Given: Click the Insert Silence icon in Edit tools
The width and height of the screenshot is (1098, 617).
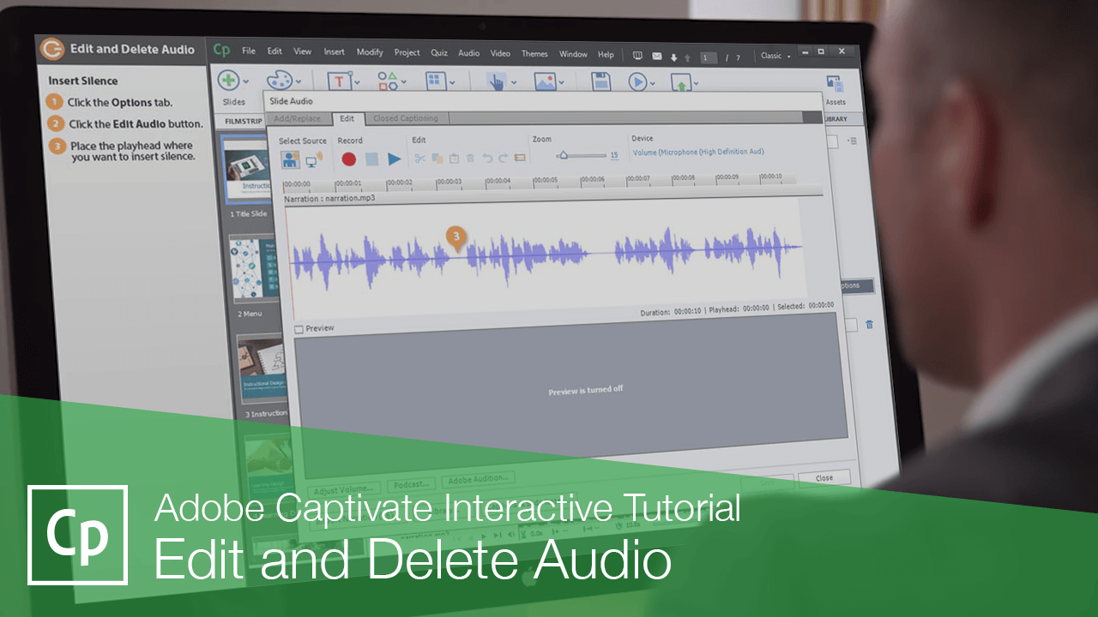Looking at the screenshot, I should 519,156.
